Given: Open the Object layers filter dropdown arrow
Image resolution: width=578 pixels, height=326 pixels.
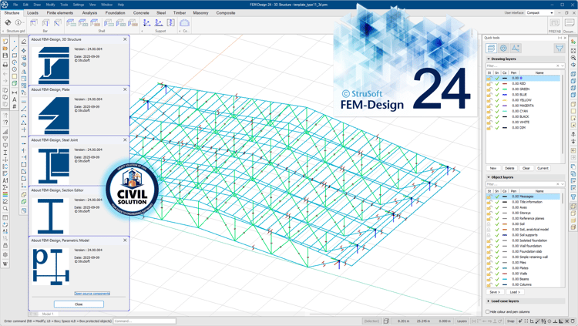Looking at the screenshot, I should point(563,184).
